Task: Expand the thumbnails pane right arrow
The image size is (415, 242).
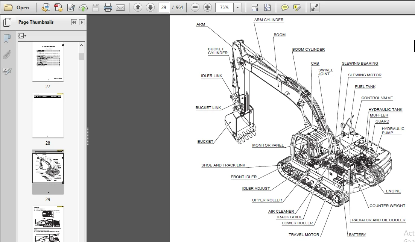Action: pyautogui.click(x=82, y=22)
